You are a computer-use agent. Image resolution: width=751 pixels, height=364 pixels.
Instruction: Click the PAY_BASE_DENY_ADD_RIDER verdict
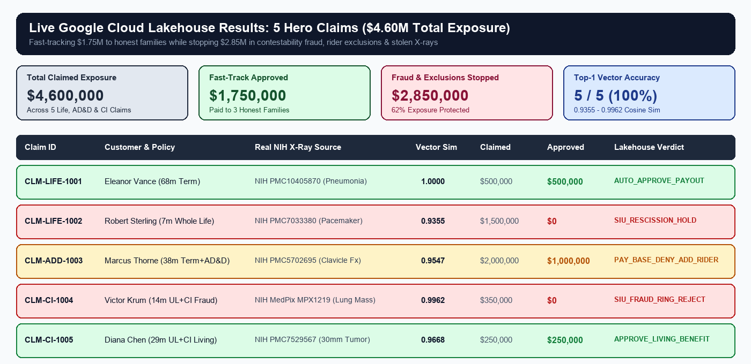666,260
